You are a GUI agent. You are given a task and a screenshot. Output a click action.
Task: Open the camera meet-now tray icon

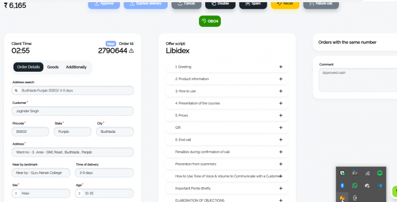click(355, 198)
